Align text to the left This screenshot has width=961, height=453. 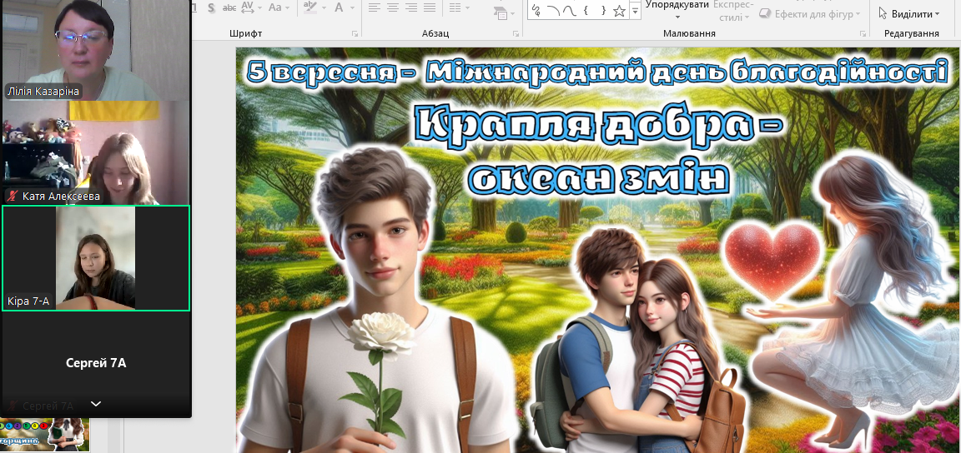[375, 7]
